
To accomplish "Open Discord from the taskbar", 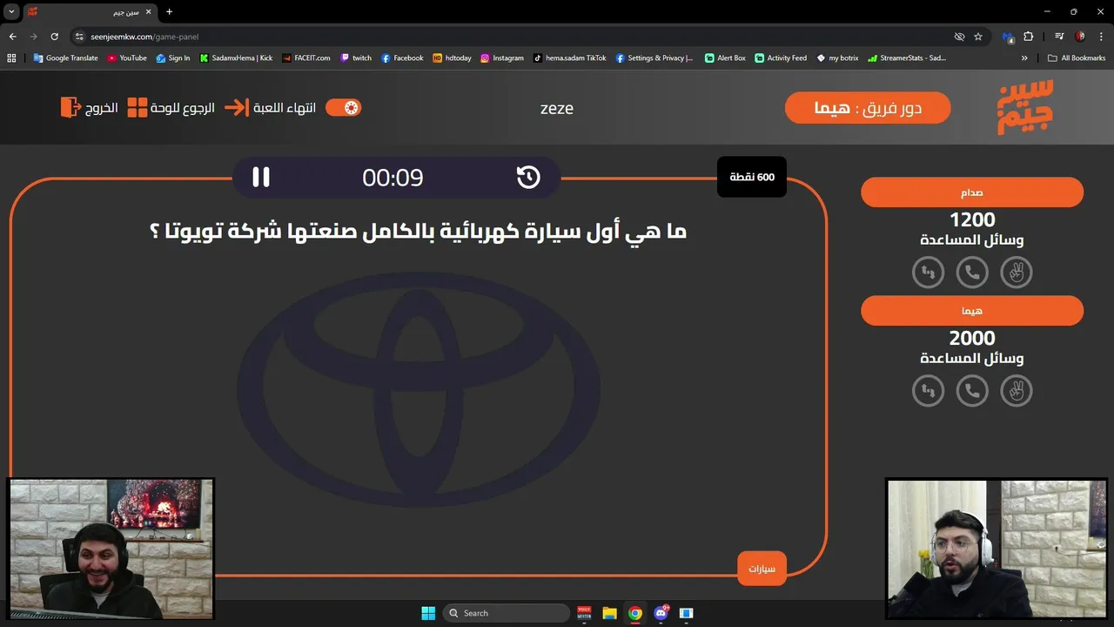I will pyautogui.click(x=661, y=613).
